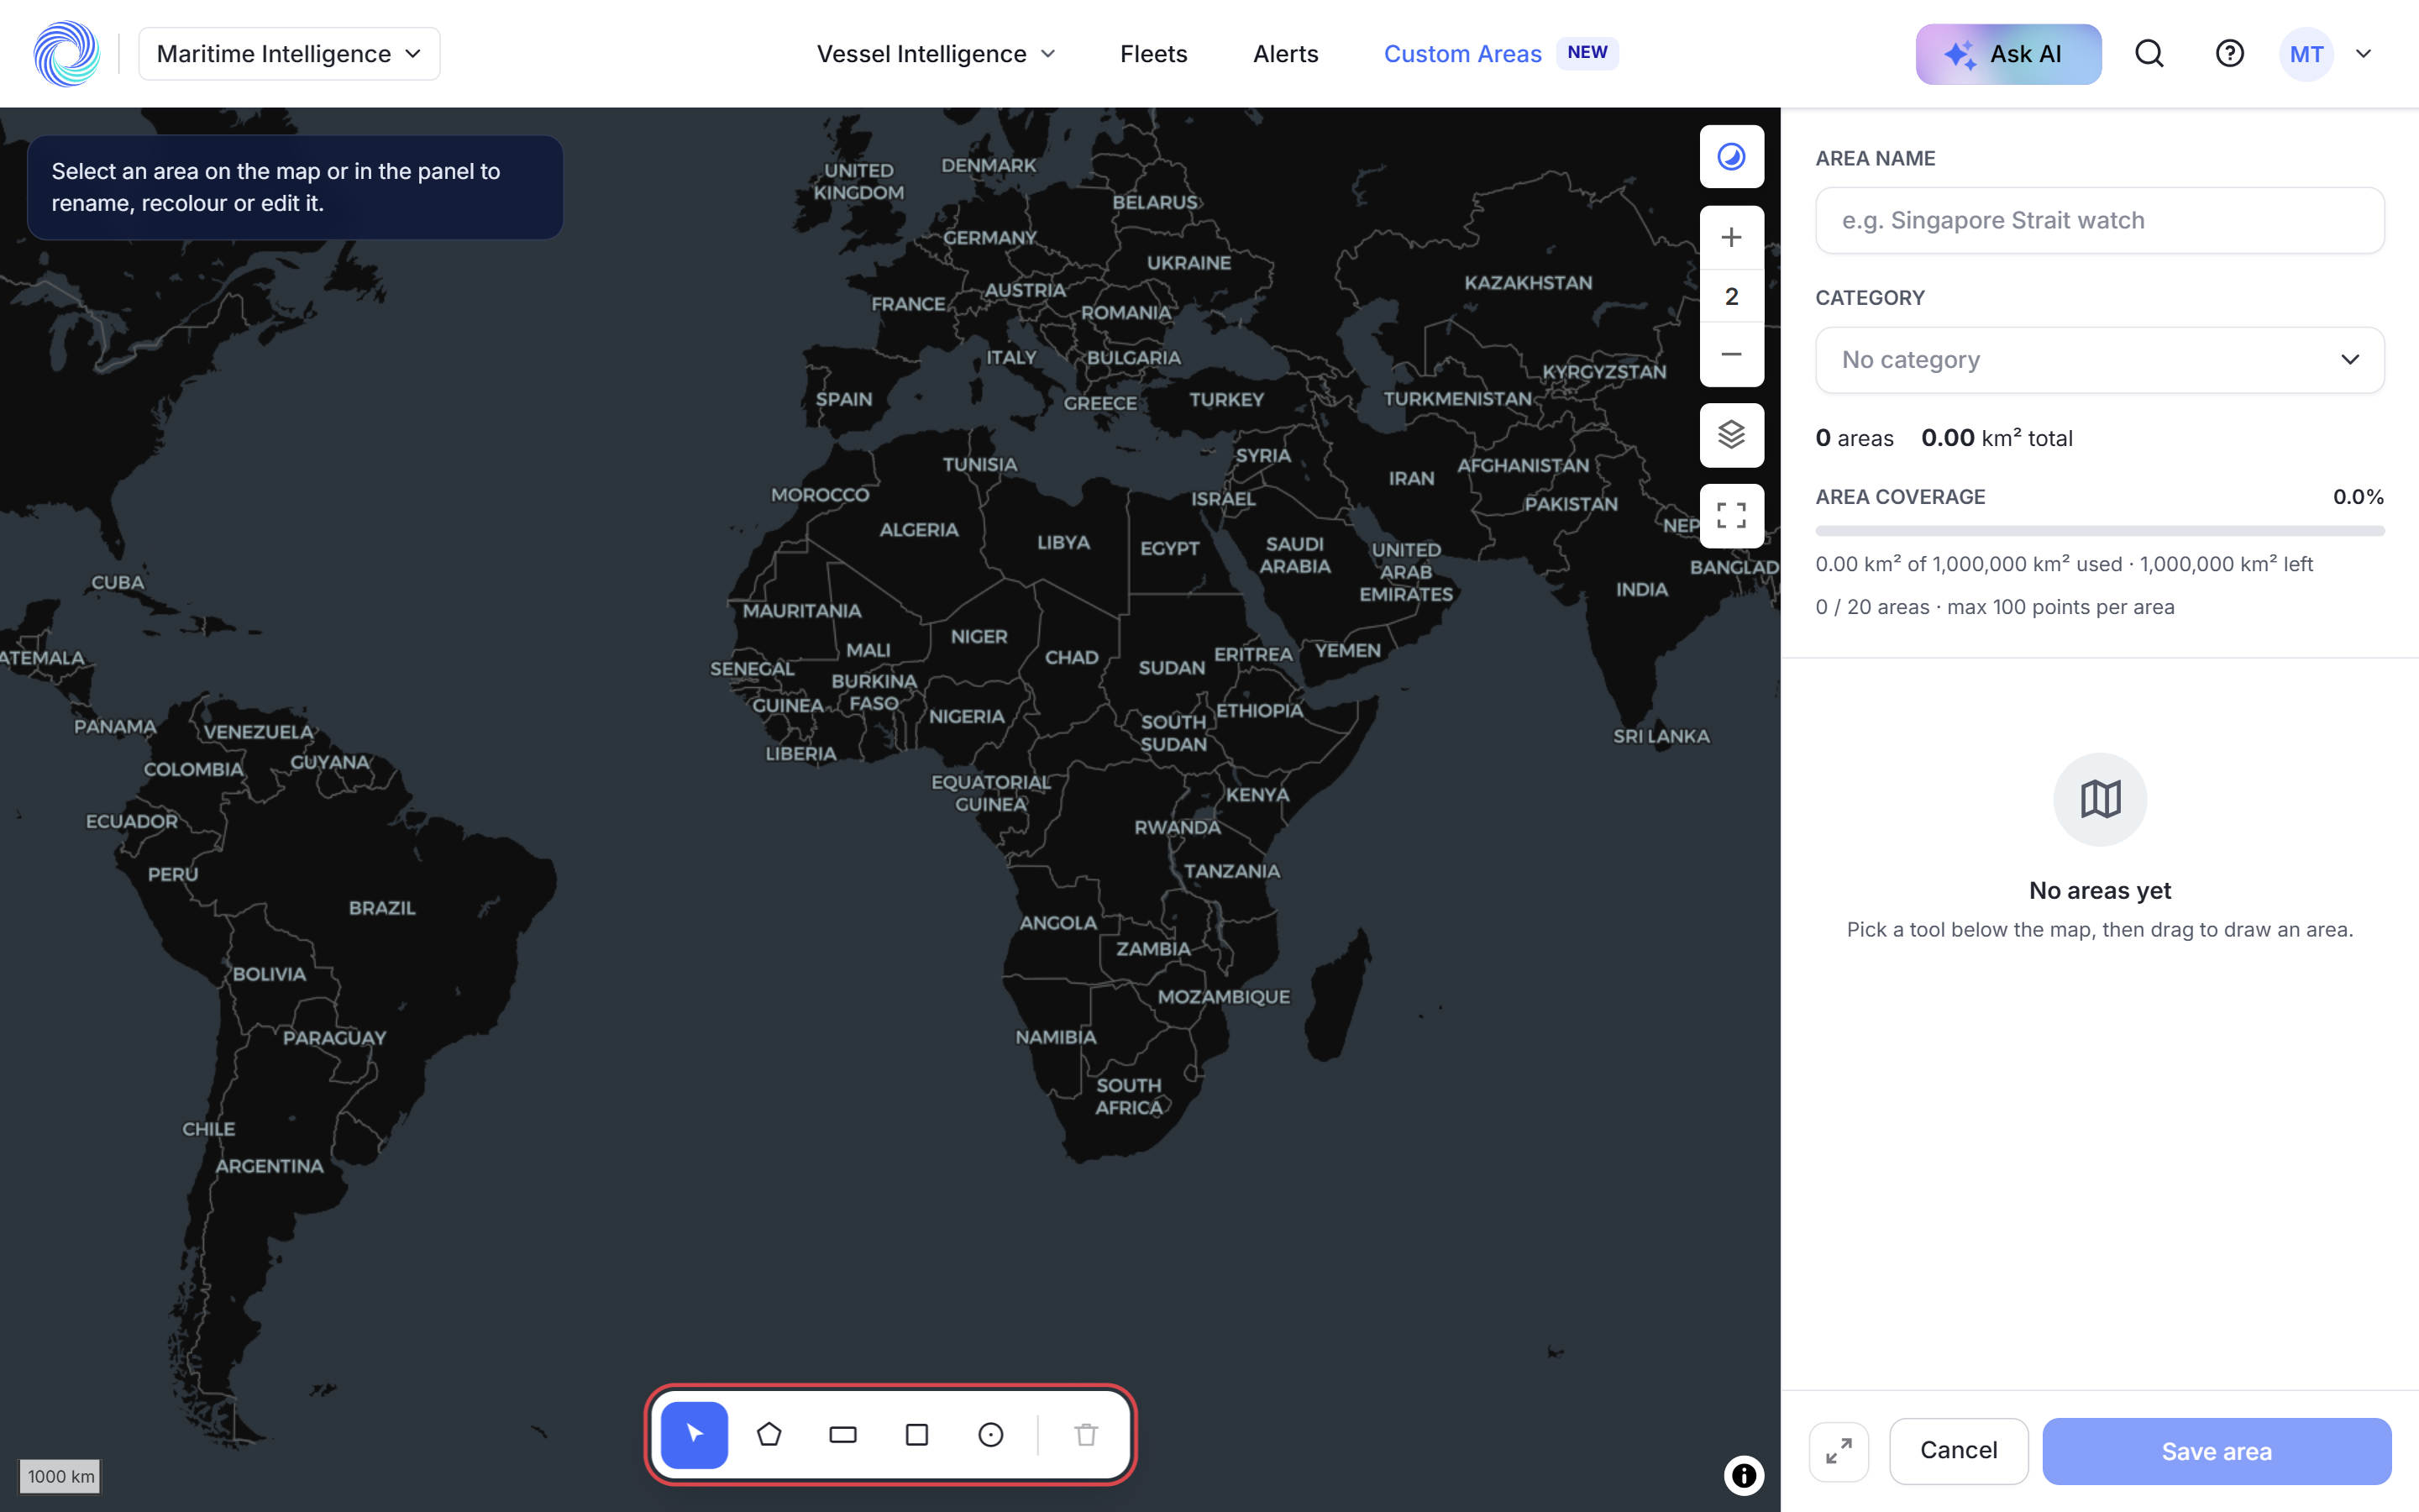Pick the rectangle drawing tool
2419x1512 pixels.
842,1434
